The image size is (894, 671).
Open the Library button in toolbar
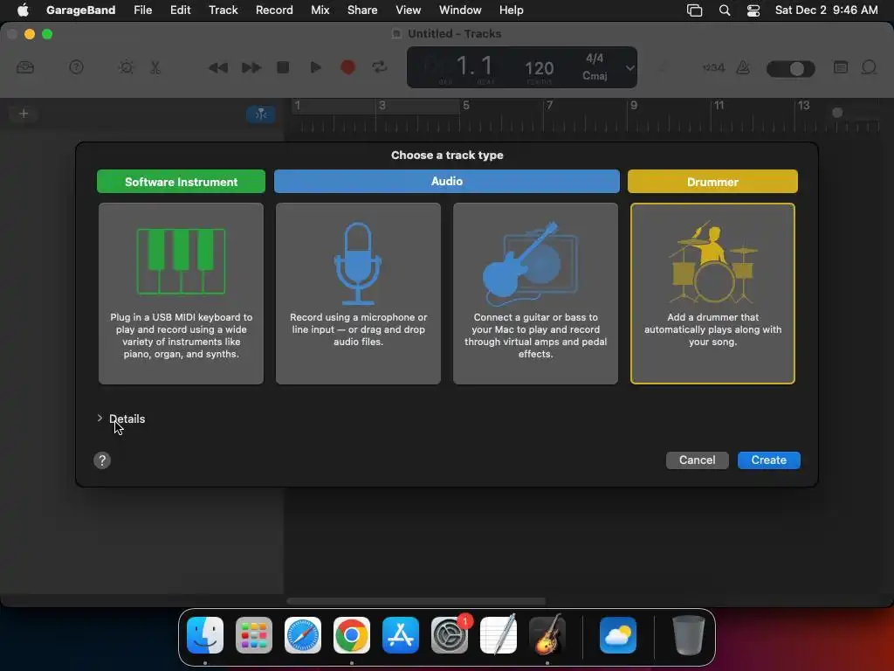tap(25, 67)
